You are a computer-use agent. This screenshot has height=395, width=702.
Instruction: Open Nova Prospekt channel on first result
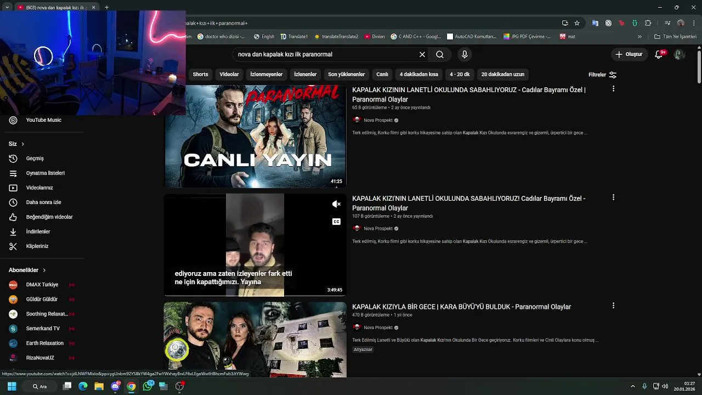point(378,120)
